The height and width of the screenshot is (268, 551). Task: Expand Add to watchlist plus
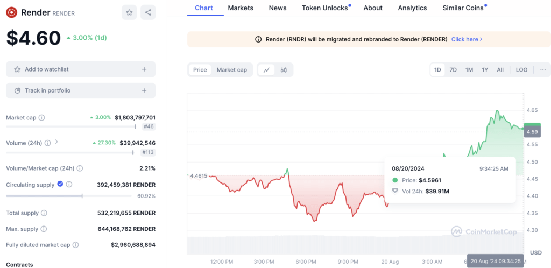(x=144, y=69)
